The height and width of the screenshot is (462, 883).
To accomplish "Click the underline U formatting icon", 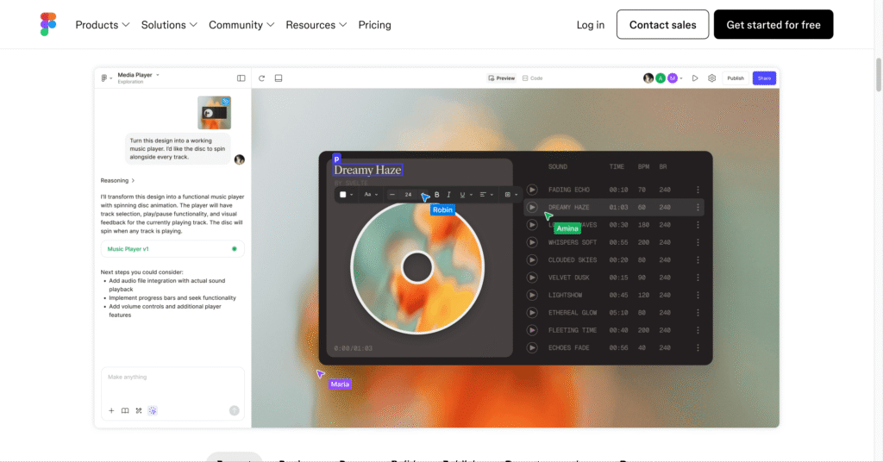I will click(x=462, y=195).
